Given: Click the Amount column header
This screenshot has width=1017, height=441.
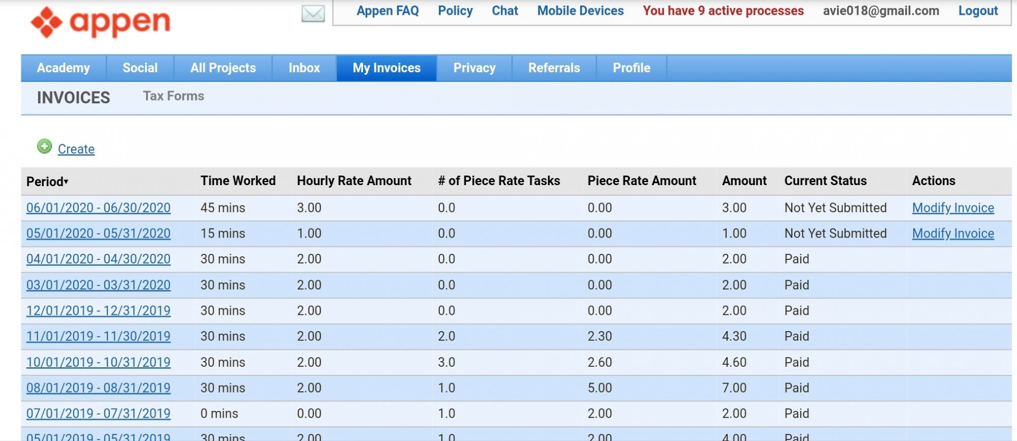Looking at the screenshot, I should click(x=744, y=181).
